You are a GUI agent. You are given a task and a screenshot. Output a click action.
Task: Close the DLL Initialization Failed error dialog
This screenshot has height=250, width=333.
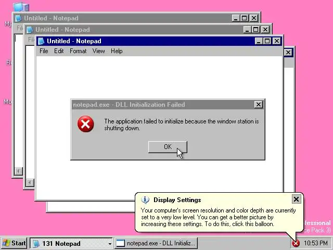[x=258, y=105]
